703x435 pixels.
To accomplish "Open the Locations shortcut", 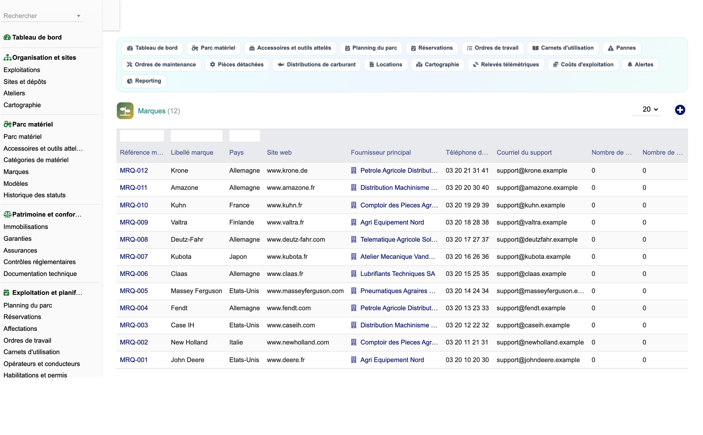I will (x=386, y=65).
